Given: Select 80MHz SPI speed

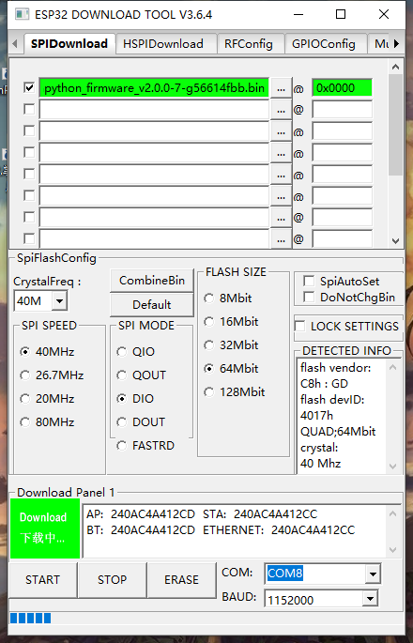Looking at the screenshot, I should 48,422.
